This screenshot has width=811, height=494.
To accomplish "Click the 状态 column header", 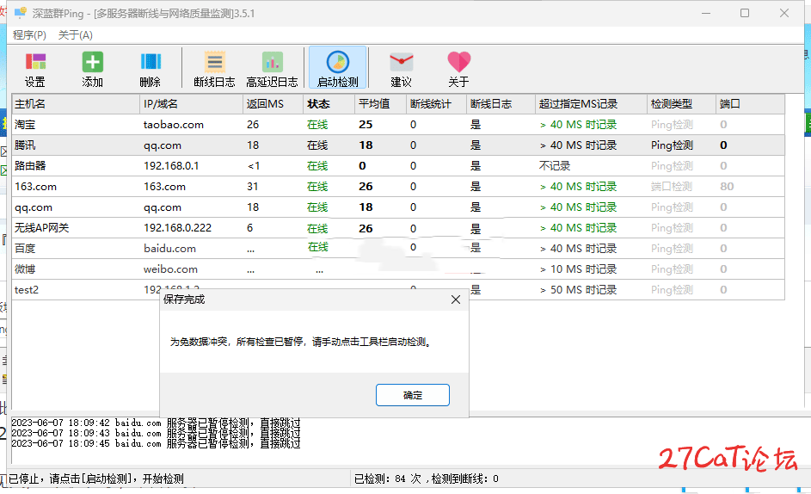I will click(x=329, y=104).
